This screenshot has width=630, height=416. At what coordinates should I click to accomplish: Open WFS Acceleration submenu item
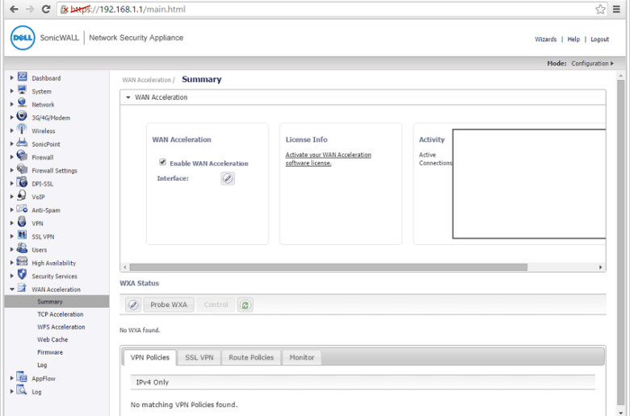(x=61, y=327)
